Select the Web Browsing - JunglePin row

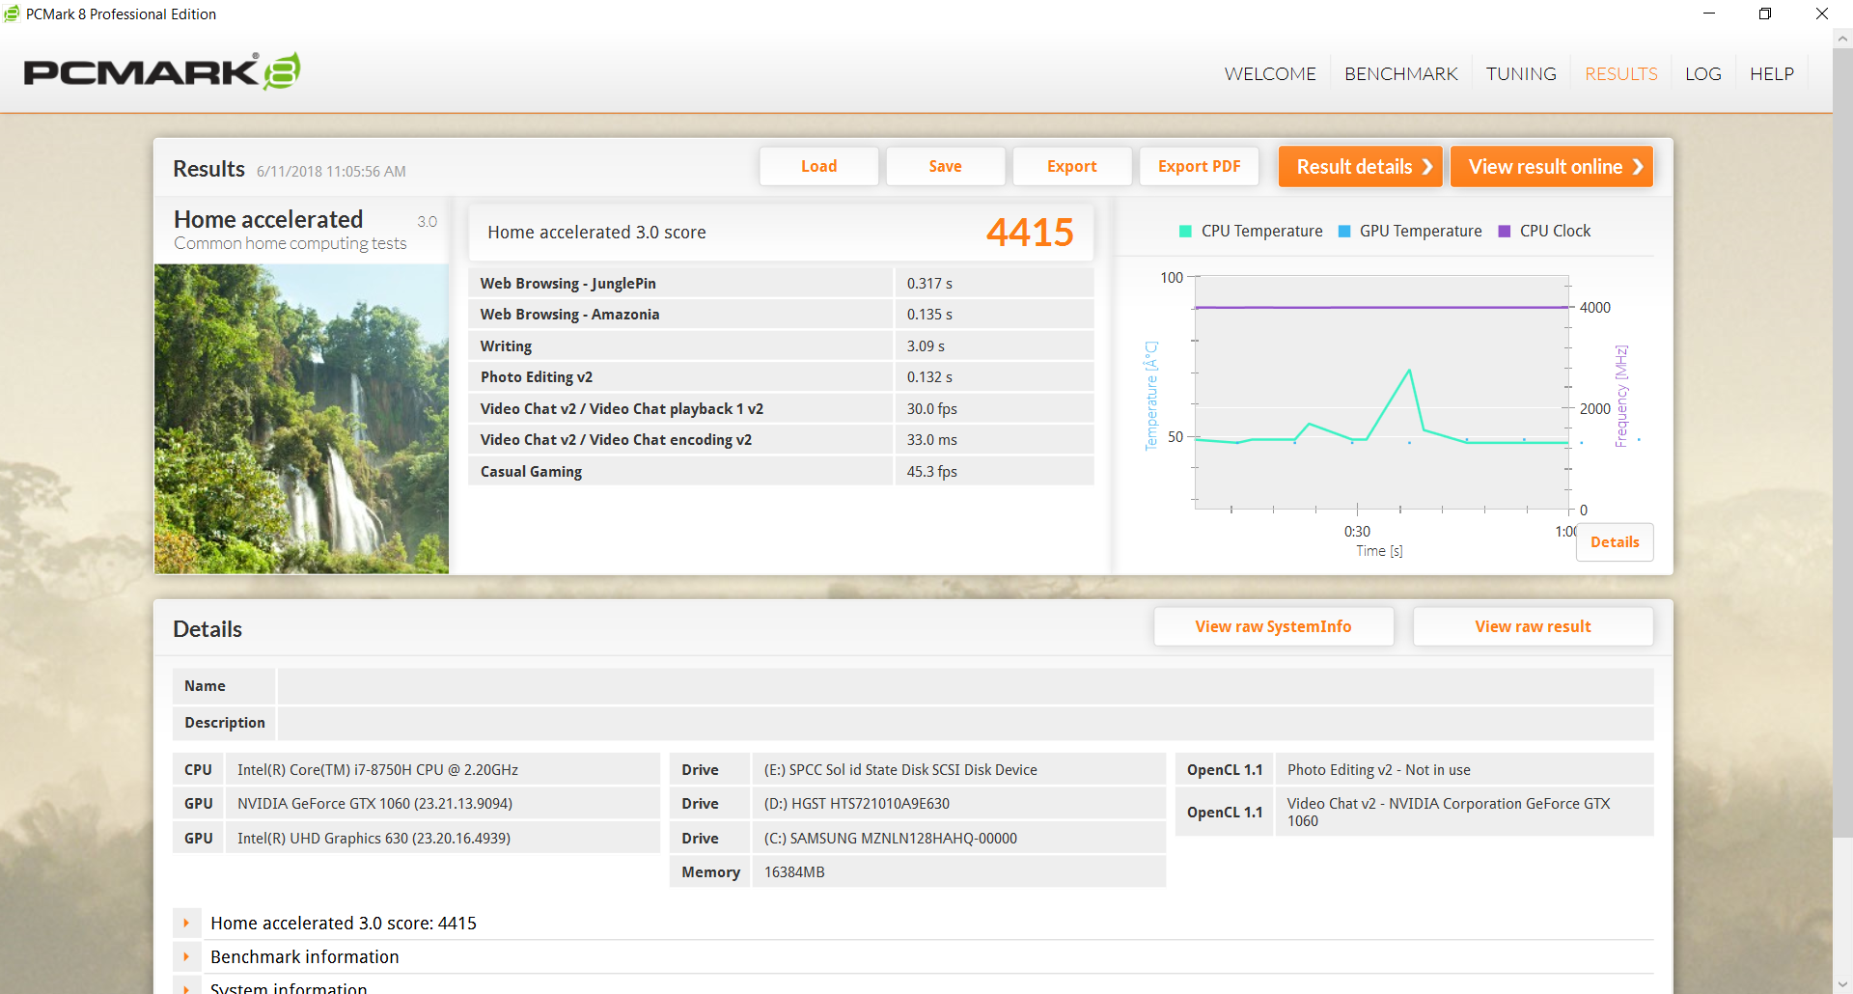point(781,284)
